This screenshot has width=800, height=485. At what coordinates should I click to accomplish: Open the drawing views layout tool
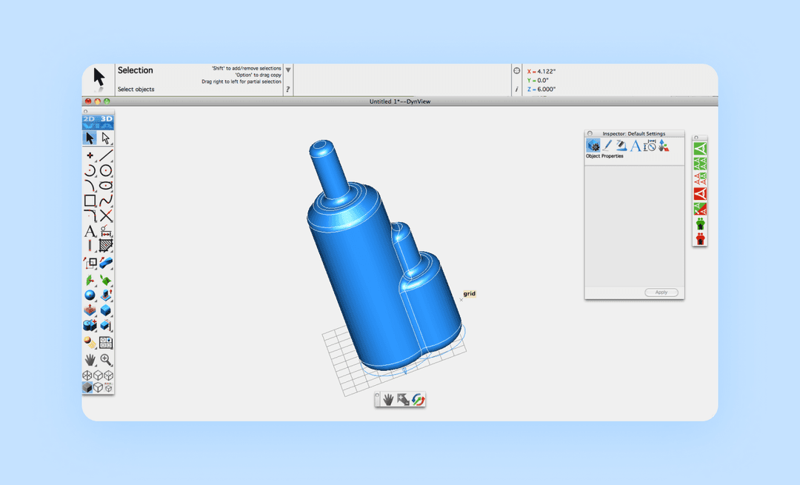106,342
